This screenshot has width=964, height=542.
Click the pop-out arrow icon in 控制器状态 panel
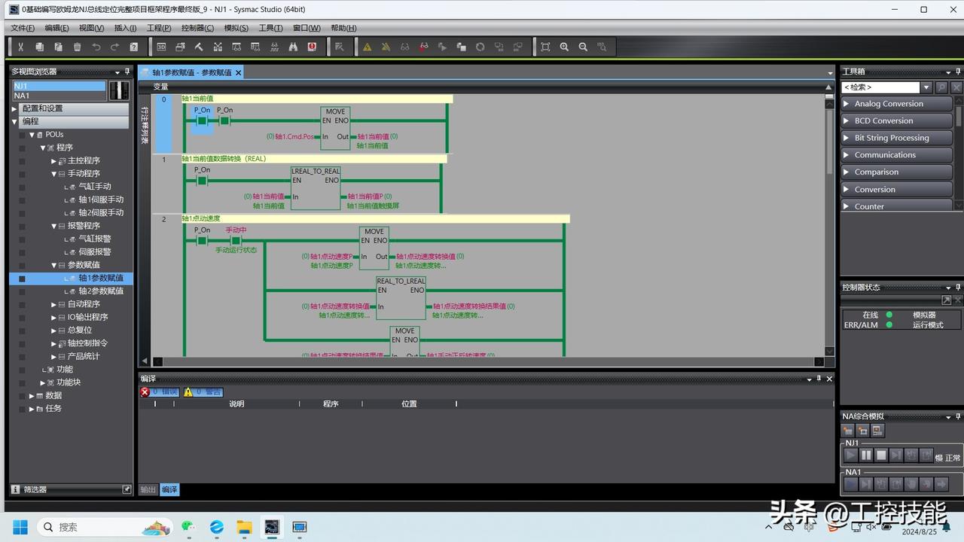tap(947, 300)
